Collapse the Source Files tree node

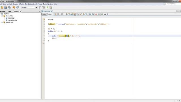pyautogui.click(x=2, y=16)
